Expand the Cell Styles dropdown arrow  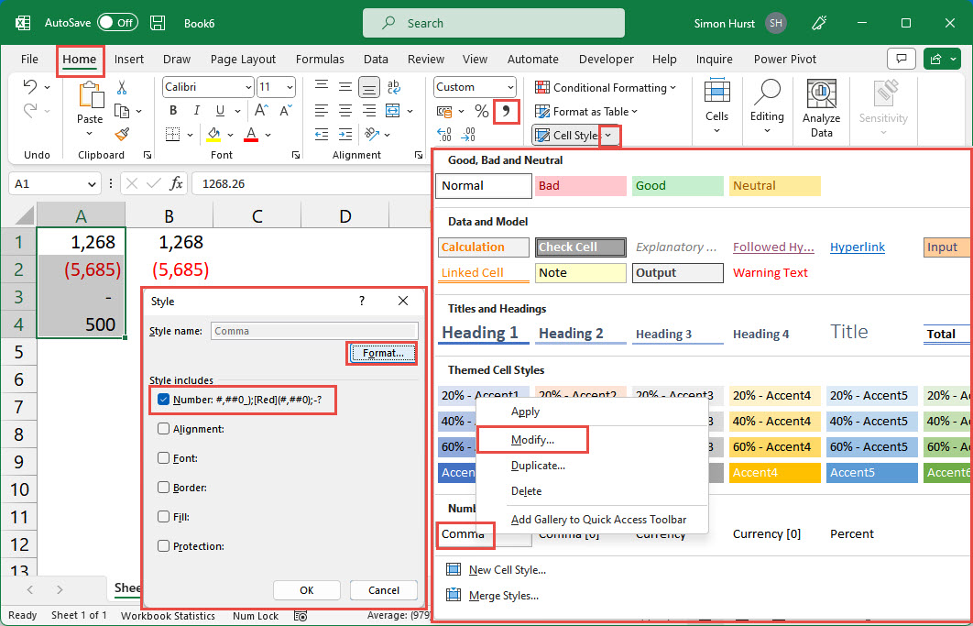click(x=609, y=136)
